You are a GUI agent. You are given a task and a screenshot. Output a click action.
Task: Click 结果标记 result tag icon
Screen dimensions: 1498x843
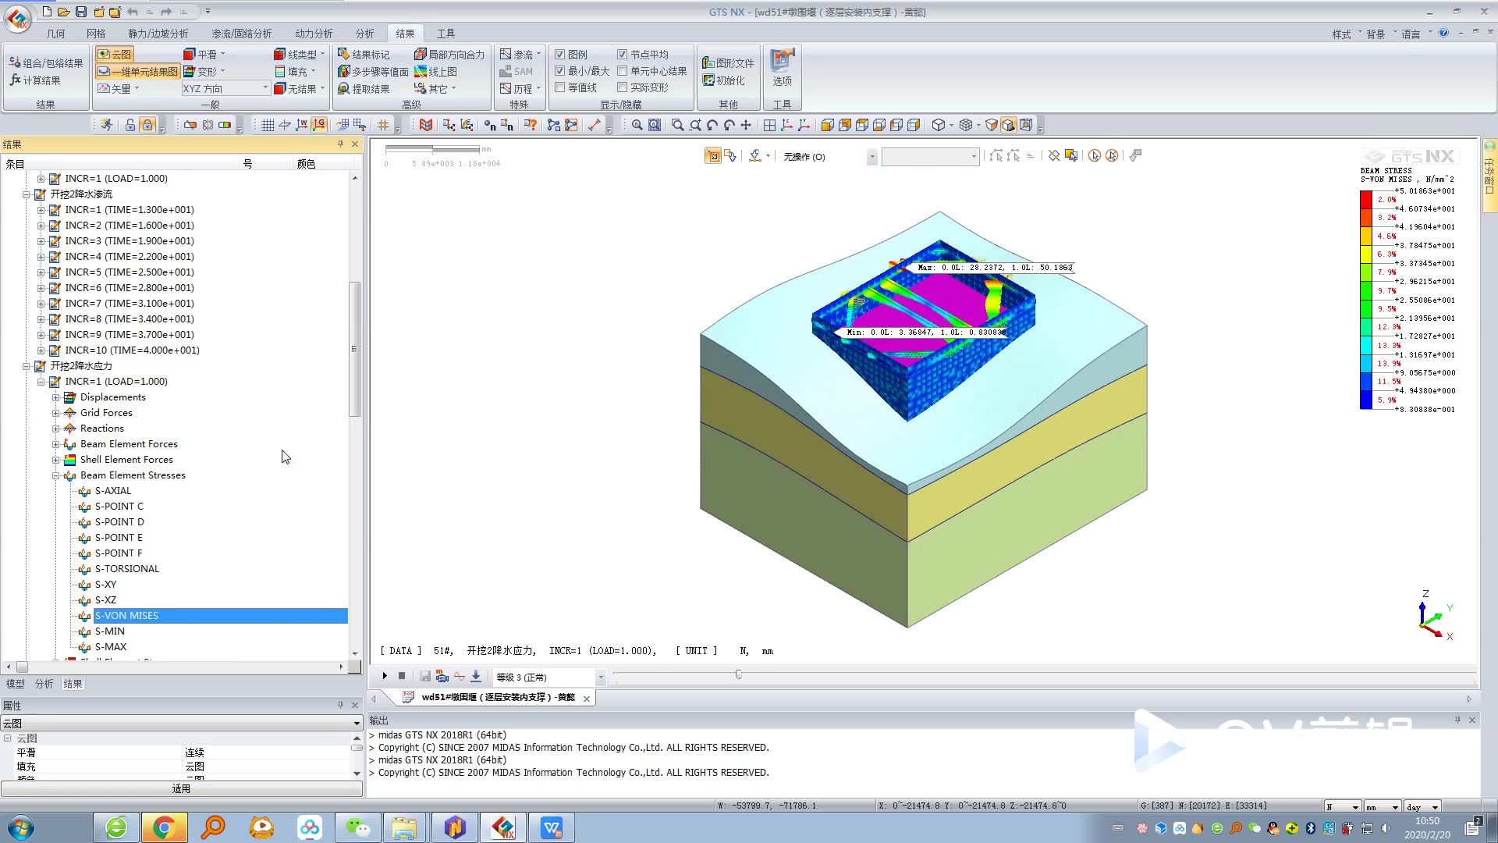point(344,54)
